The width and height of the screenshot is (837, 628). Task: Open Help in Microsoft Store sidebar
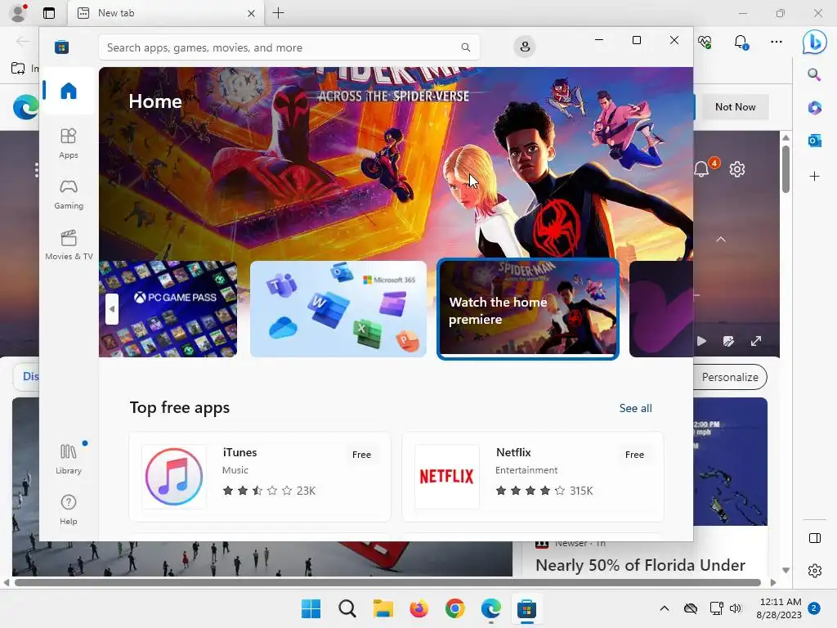click(x=69, y=510)
